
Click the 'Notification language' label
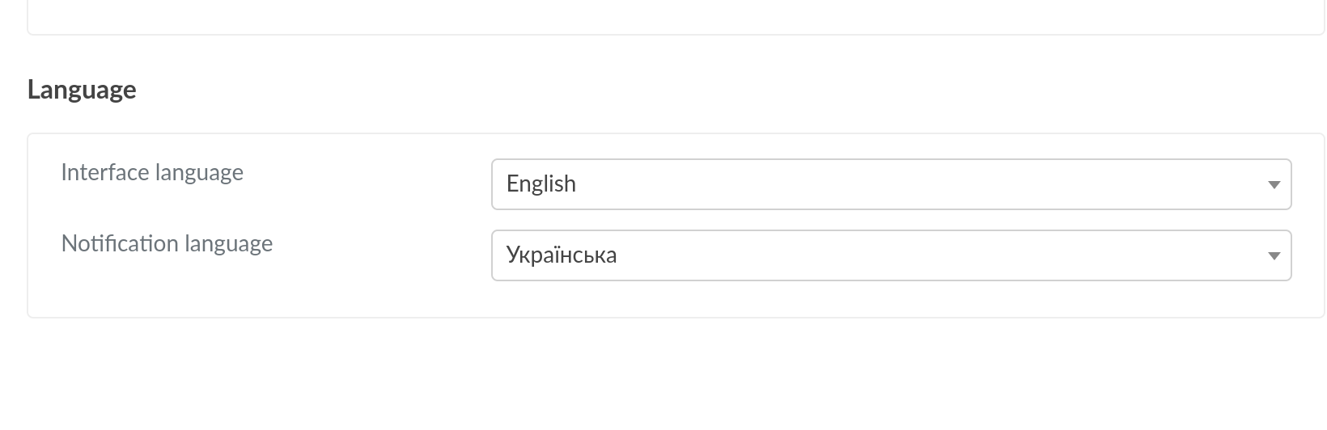point(167,244)
